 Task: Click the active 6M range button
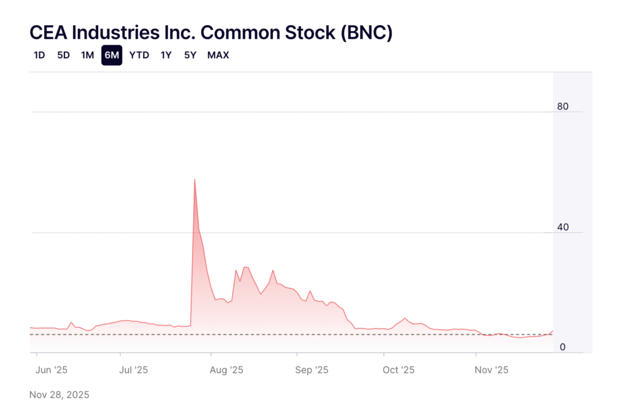(112, 55)
